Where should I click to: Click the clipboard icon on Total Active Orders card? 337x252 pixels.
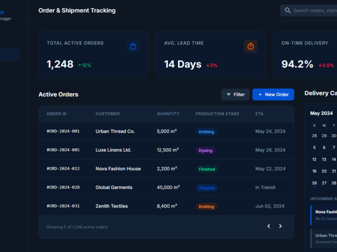133,46
